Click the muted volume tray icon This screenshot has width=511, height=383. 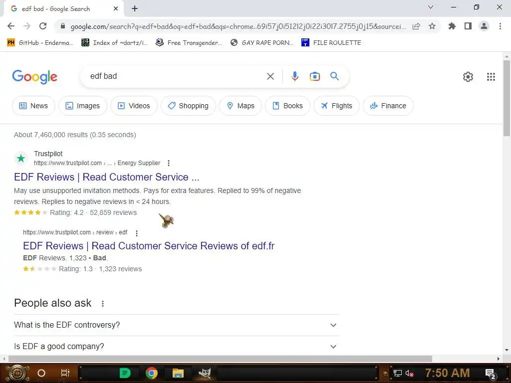click(409, 373)
